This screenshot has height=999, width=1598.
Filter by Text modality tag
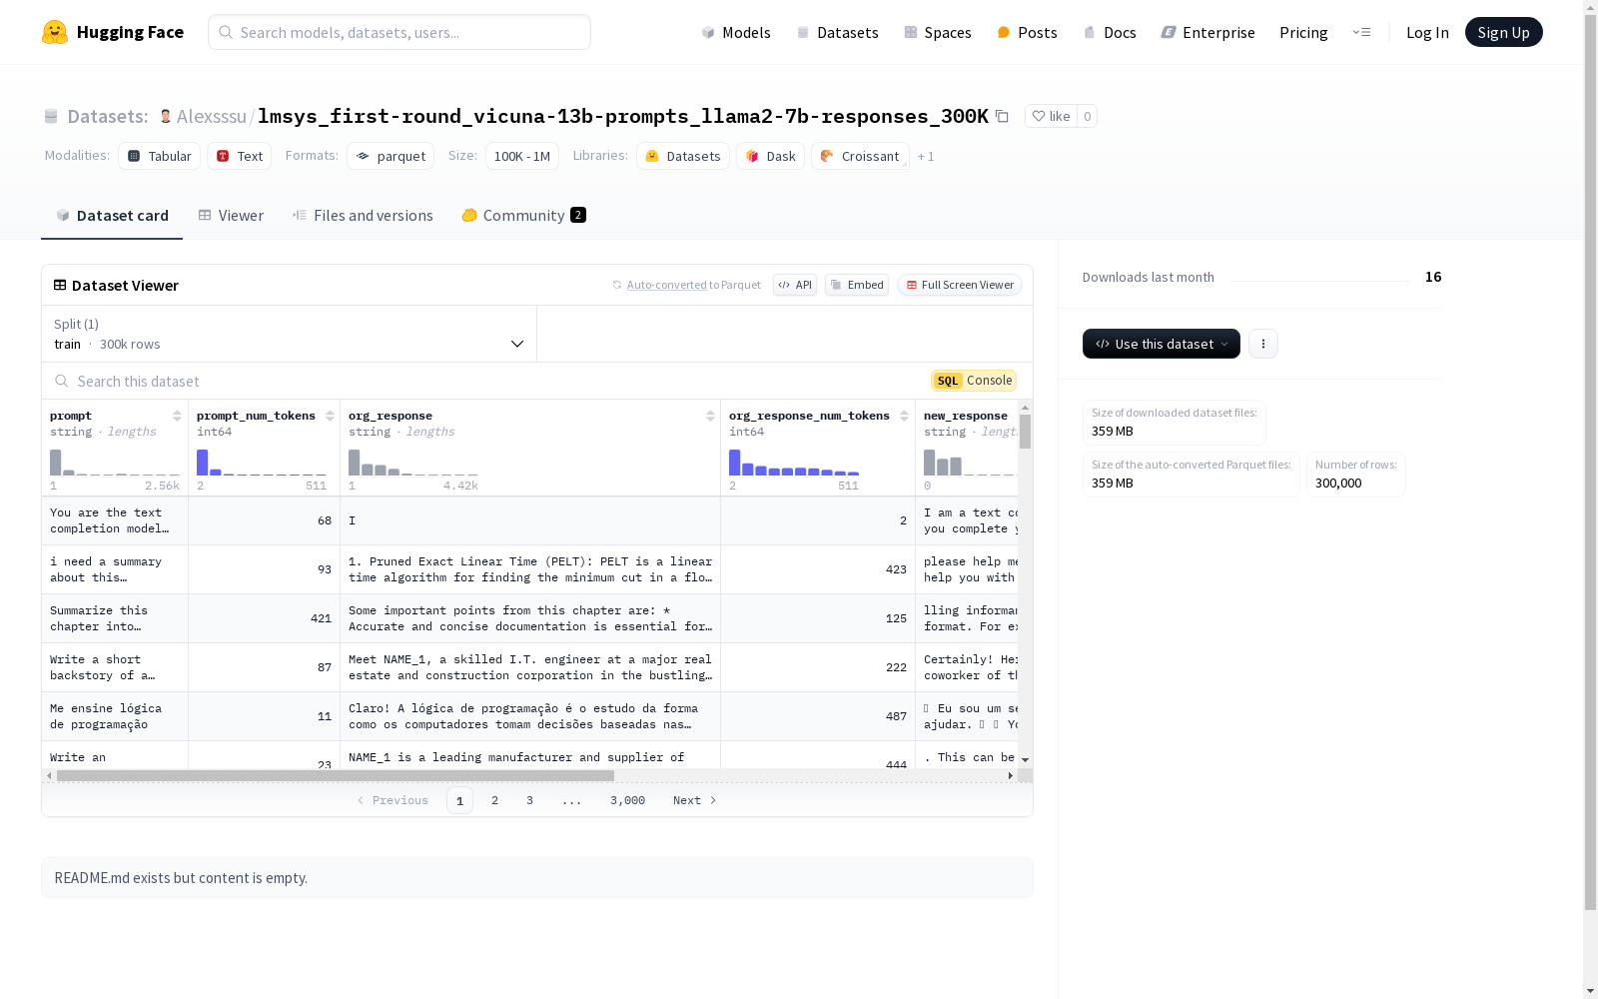[x=239, y=156]
